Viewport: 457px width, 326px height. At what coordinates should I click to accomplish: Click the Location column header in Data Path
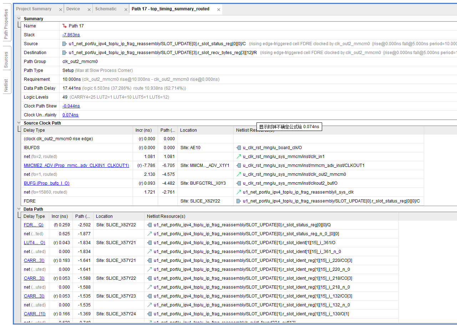coord(104,216)
